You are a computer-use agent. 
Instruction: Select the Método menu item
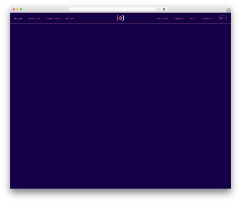pyautogui.click(x=70, y=19)
